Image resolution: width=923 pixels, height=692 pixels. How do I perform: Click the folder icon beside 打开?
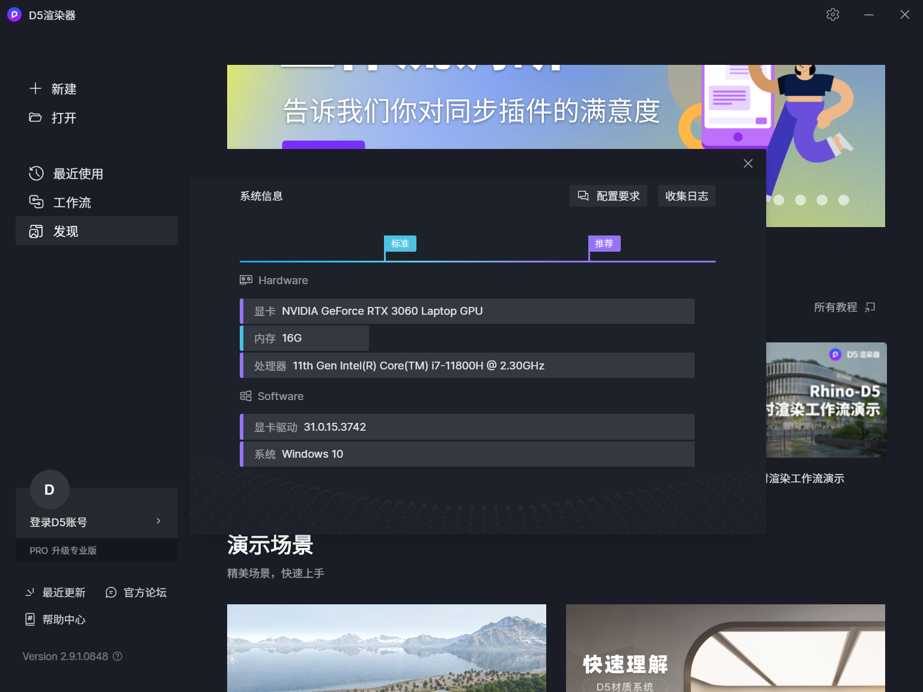35,118
